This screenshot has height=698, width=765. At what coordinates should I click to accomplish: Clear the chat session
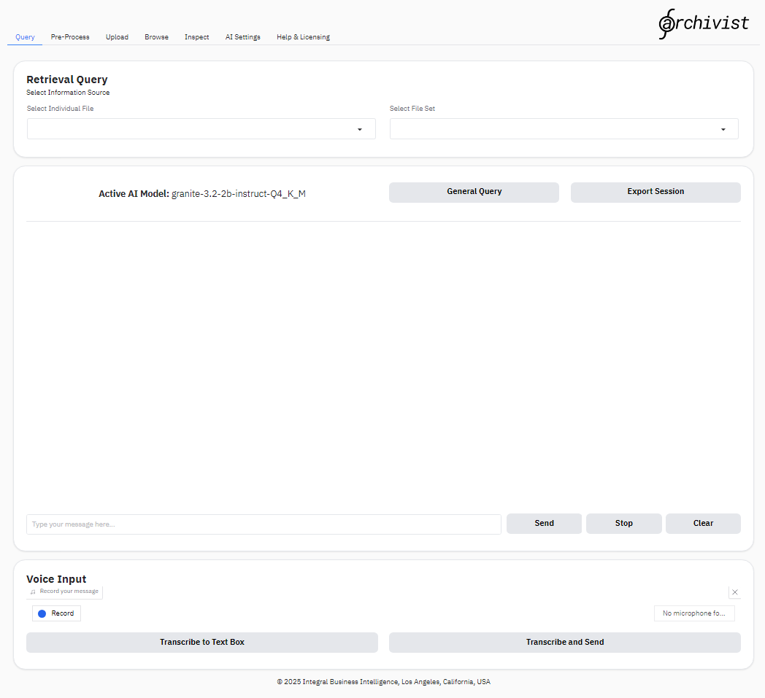tap(703, 524)
